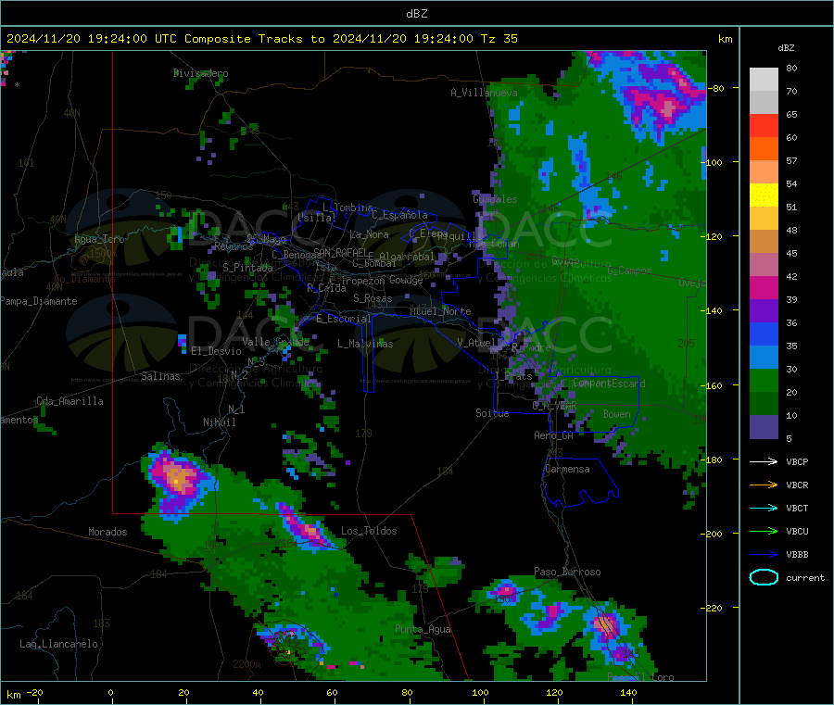Screen dimensions: 834x705
Task: Click the Bowen map label
Action: coord(616,413)
